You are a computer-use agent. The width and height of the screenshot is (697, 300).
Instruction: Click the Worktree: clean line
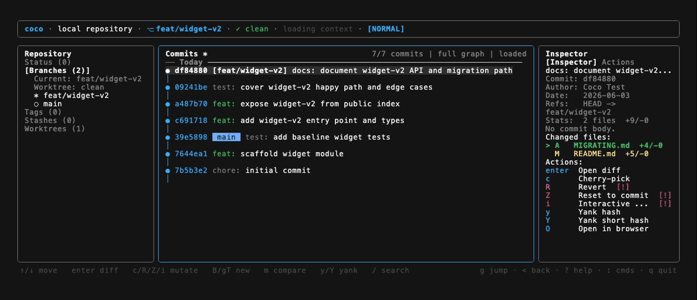point(69,87)
